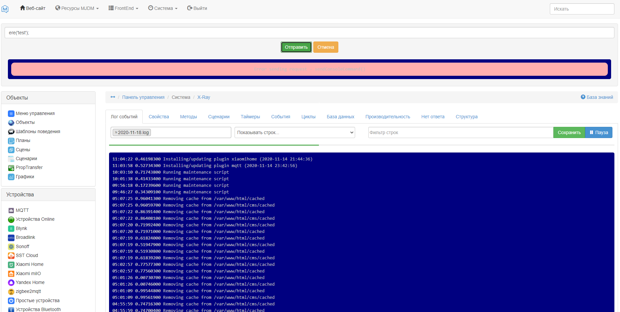The width and height of the screenshot is (620, 312).
Task: Click the breadcrumb expand arrows icon
Action: click(113, 97)
